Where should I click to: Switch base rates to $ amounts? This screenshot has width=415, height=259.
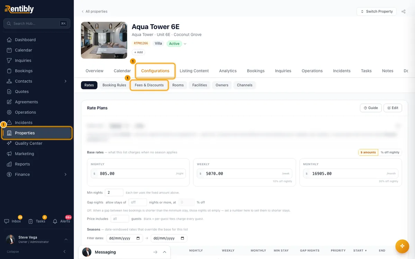(368, 152)
